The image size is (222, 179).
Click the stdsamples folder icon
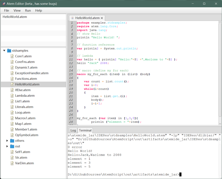click(x=9, y=51)
